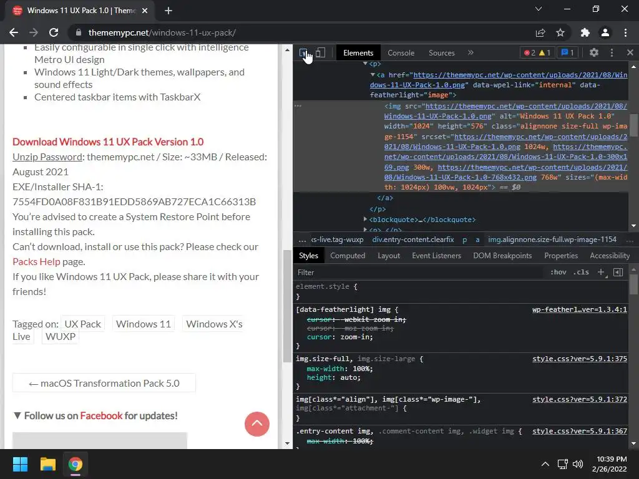
Task: Activate the inspect element picker tool
Action: 304,53
